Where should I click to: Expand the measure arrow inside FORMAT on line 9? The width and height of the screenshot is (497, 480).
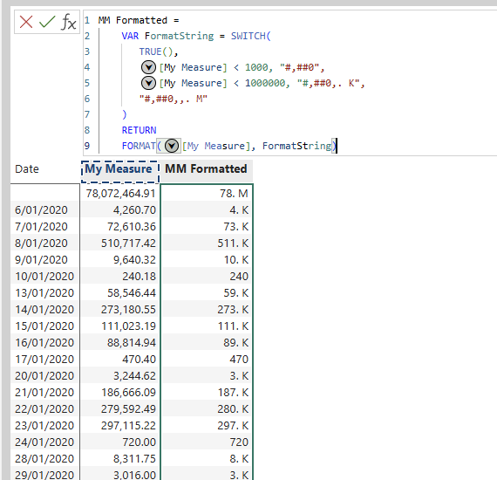coord(172,146)
